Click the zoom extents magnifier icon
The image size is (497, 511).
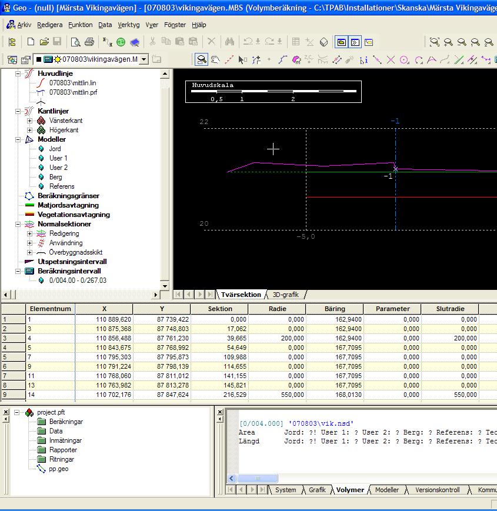tap(435, 42)
